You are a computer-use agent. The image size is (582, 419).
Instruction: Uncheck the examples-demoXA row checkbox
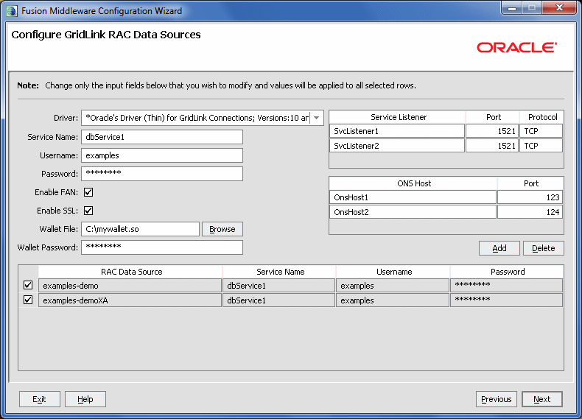click(x=28, y=300)
